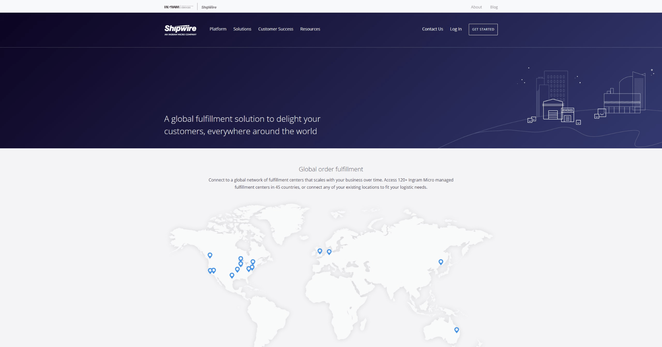The width and height of the screenshot is (662, 347).
Task: Click the Log In link
Action: [456, 29]
